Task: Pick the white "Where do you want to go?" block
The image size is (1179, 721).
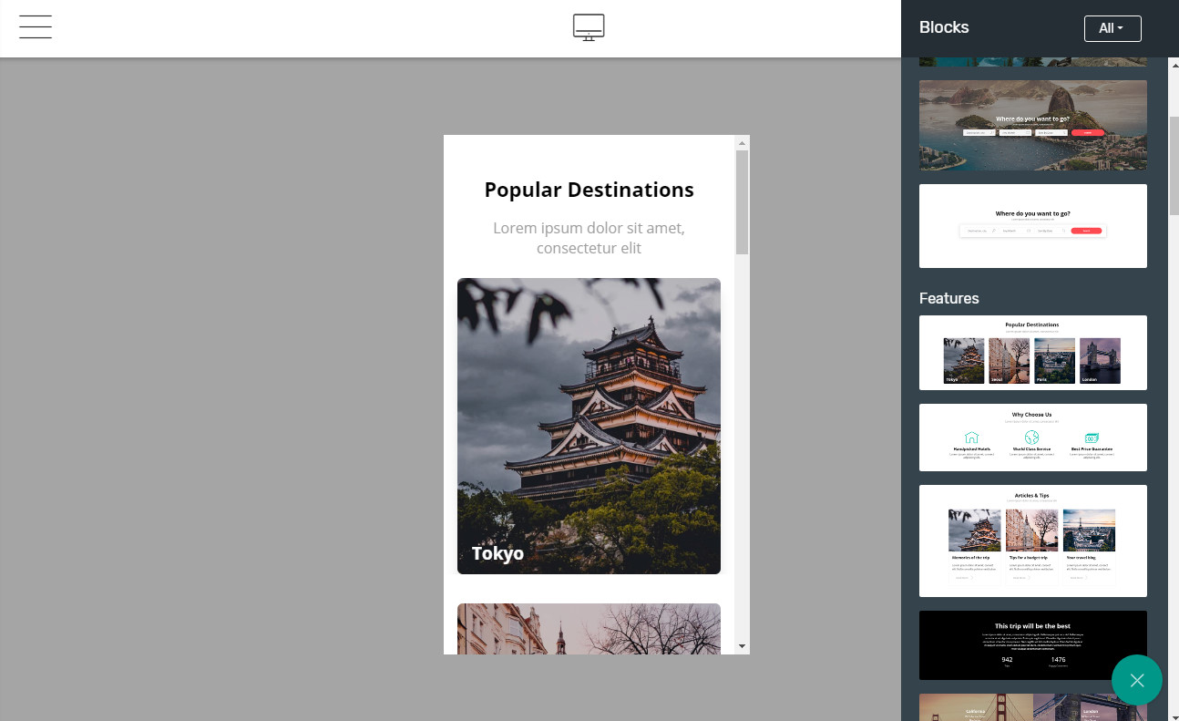Action: [x=1032, y=226]
